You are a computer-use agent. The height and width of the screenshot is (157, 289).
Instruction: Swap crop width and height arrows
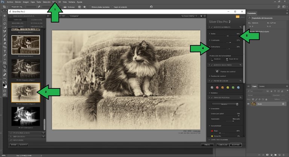point(39,7)
